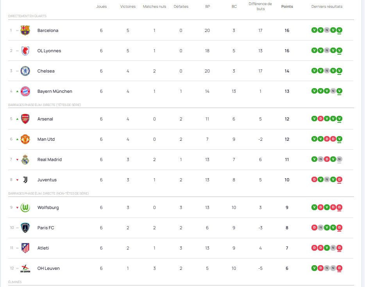Click the Barcelona club crest
The height and width of the screenshot is (287, 365).
[x=25, y=30]
